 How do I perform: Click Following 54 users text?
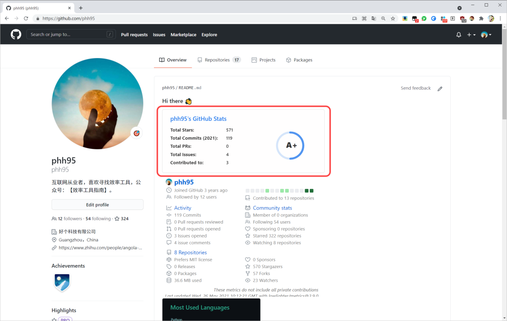click(x=272, y=222)
